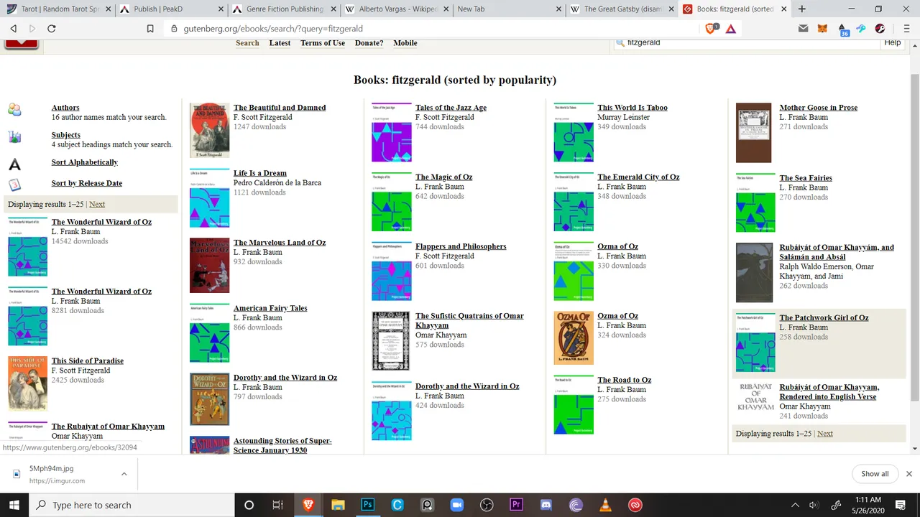This screenshot has width=920, height=517.
Task: Open the mail envelope extension icon
Action: click(x=804, y=29)
